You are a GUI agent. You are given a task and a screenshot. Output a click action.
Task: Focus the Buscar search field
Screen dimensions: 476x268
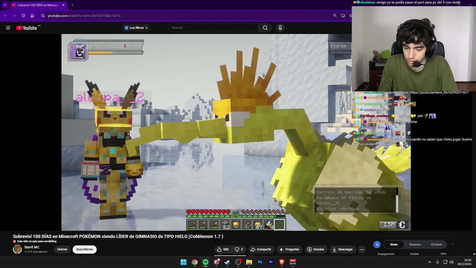pos(213,28)
